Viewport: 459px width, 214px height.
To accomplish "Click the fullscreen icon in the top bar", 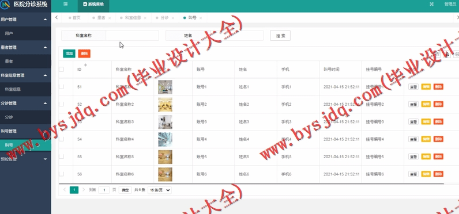I will [431, 4].
